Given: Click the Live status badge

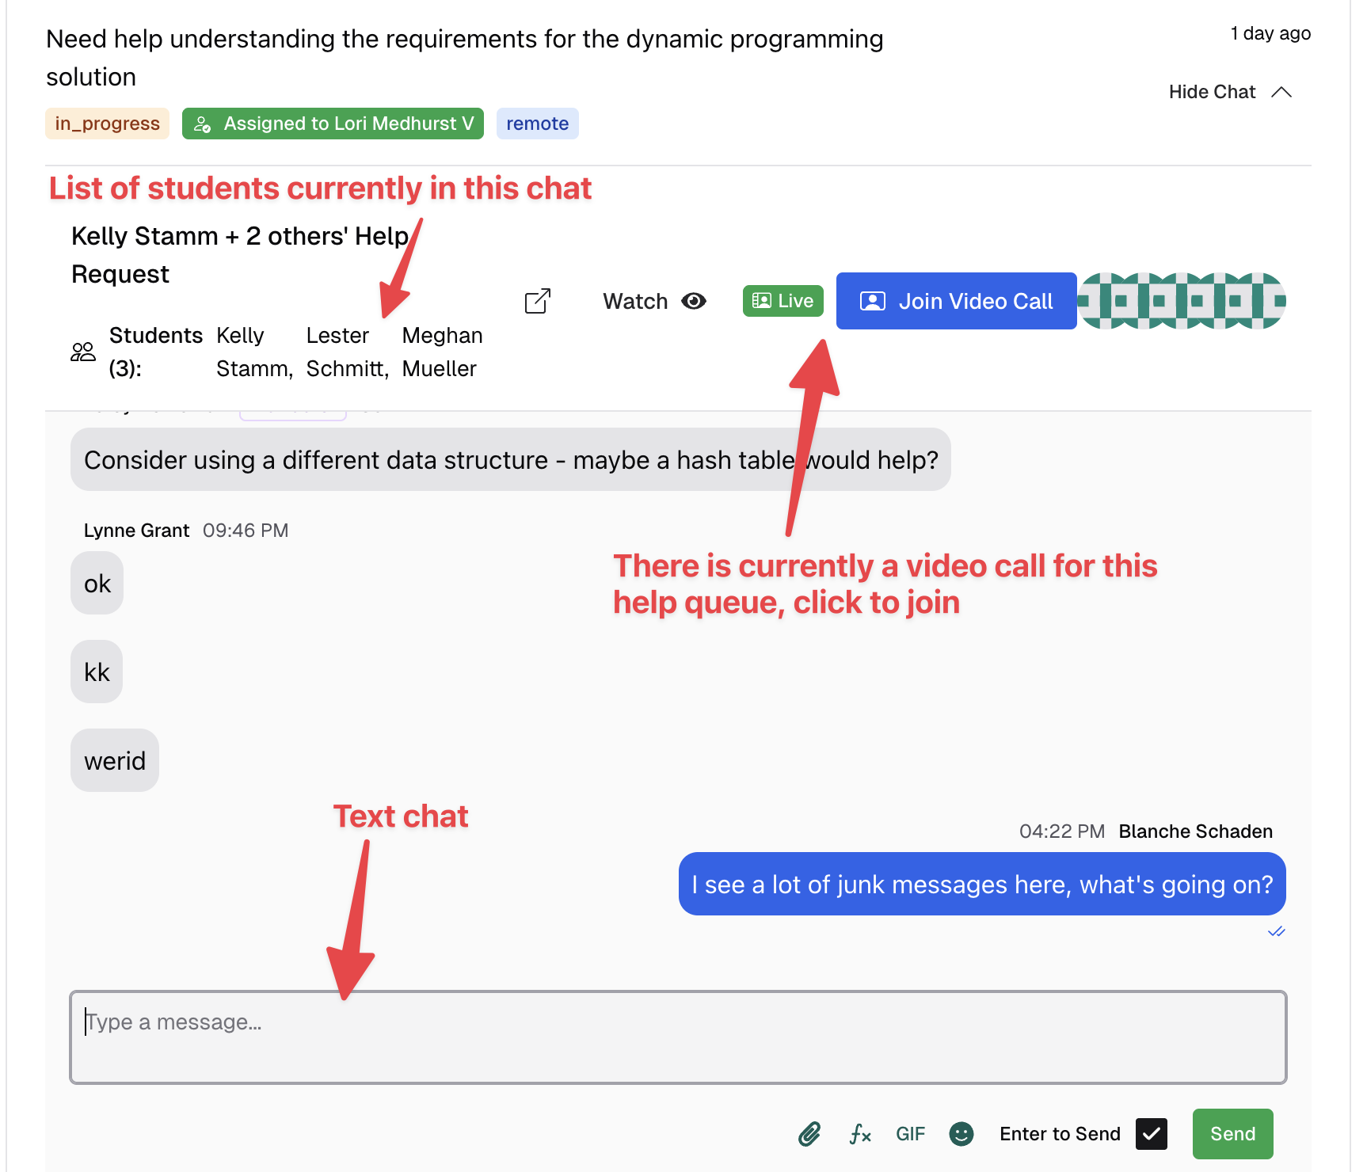Looking at the screenshot, I should [783, 301].
